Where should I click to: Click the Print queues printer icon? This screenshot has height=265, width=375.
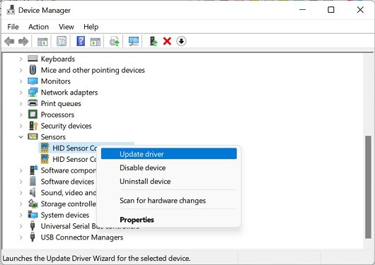(x=33, y=103)
